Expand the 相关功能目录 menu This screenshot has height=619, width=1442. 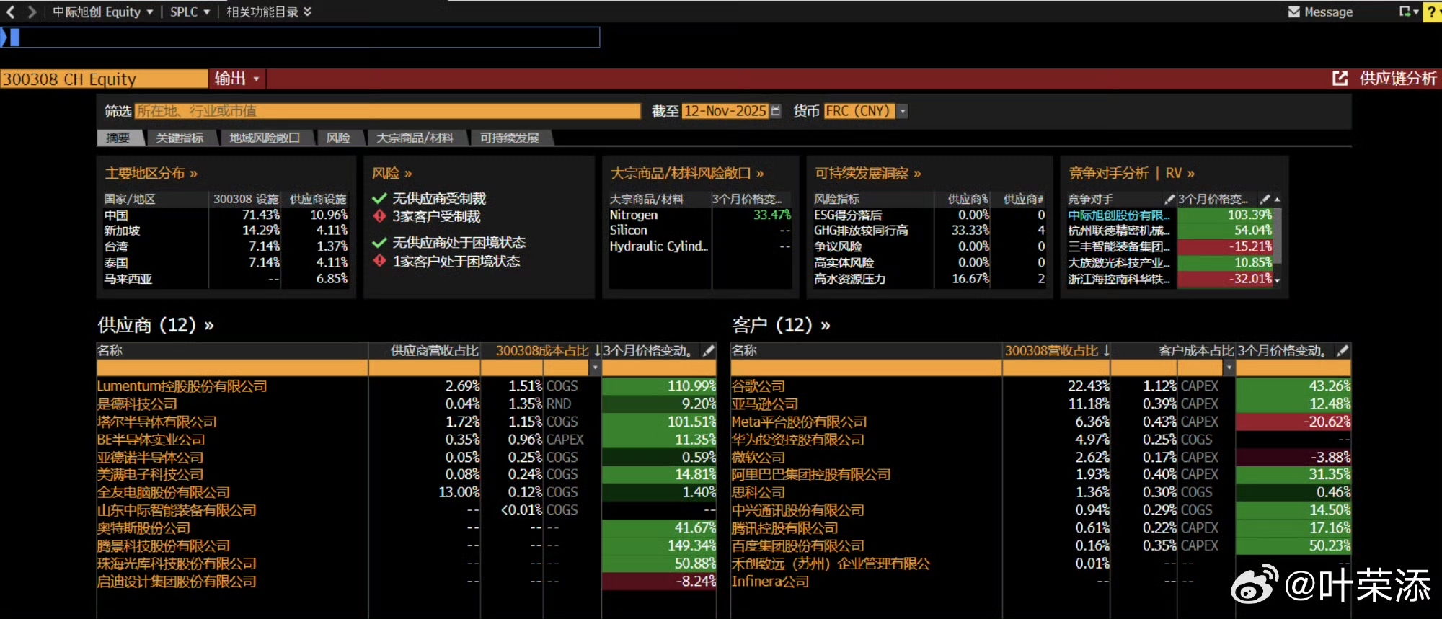click(x=268, y=12)
